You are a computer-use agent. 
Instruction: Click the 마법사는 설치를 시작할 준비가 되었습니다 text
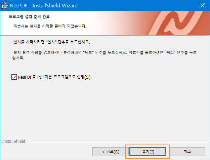(x=50, y=26)
